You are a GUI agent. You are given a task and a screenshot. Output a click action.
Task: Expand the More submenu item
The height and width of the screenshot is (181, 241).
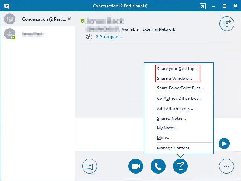(x=164, y=138)
